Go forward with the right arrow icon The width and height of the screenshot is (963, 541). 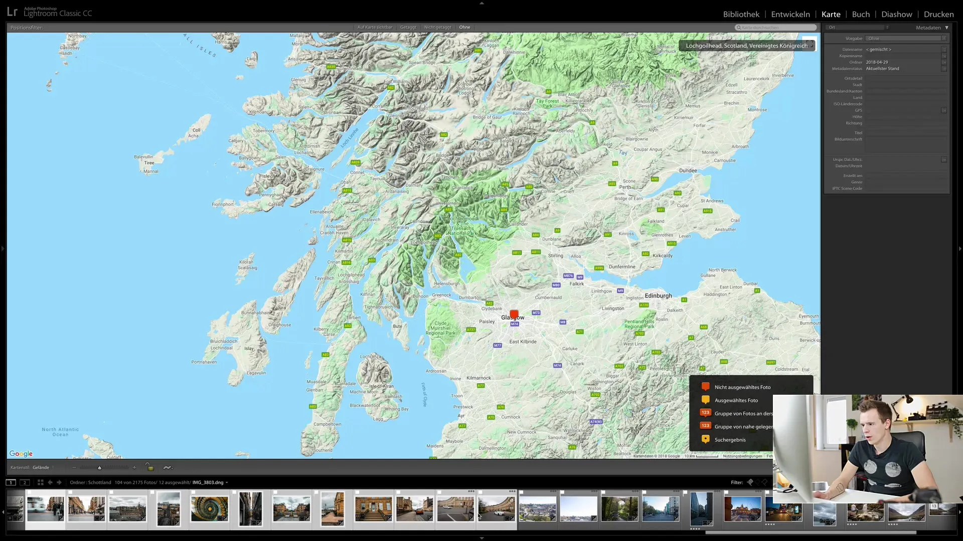tap(59, 482)
